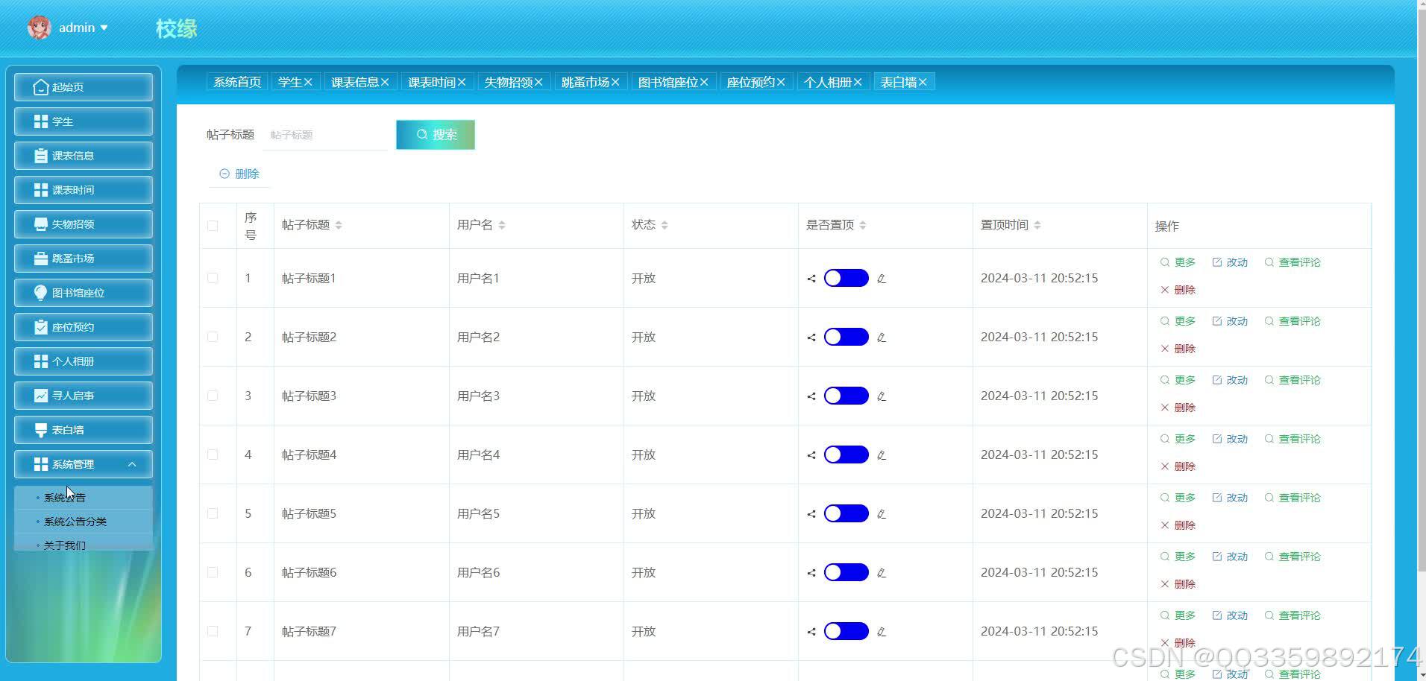The width and height of the screenshot is (1426, 681).
Task: Close the 跳蚤市场 tab
Action: click(x=615, y=82)
